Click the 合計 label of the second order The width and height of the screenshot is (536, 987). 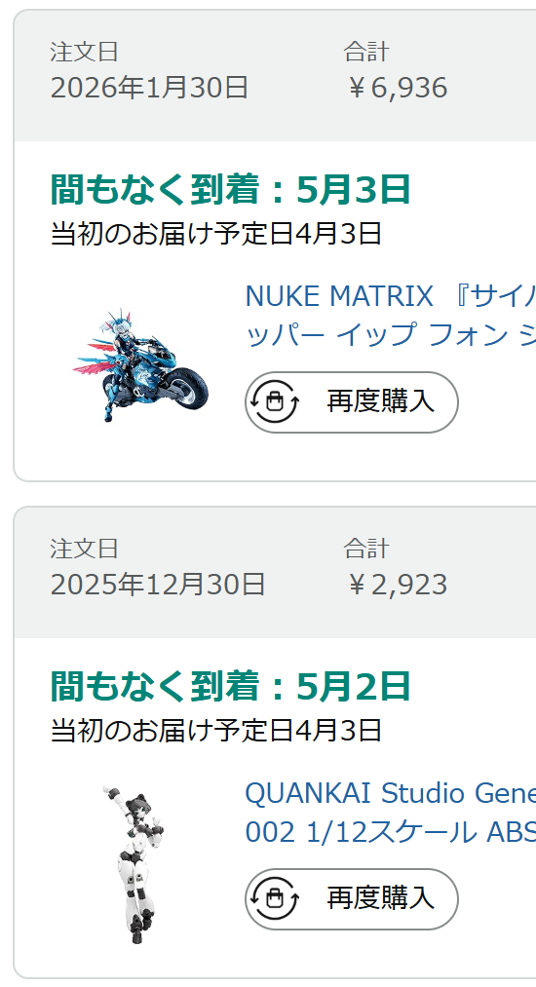point(365,549)
